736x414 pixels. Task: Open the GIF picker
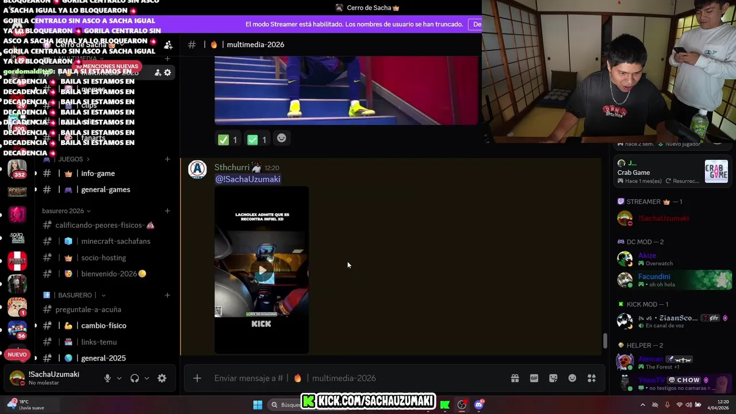[534, 378]
